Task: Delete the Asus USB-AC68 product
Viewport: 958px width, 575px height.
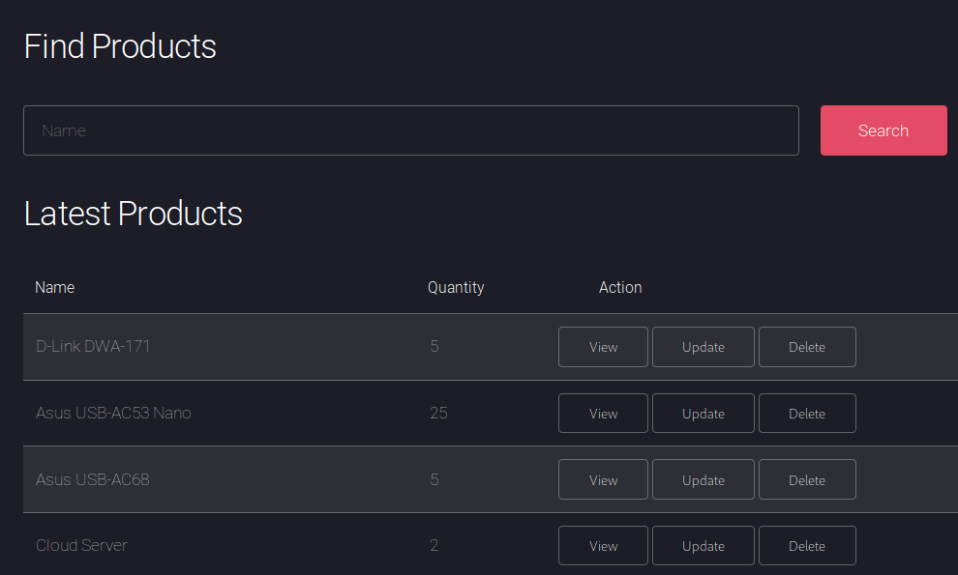Action: (x=806, y=480)
